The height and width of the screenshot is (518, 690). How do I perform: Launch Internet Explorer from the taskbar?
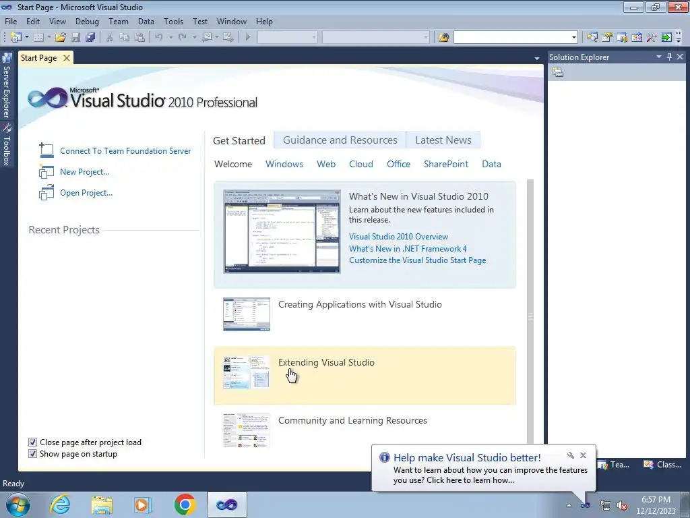(60, 505)
